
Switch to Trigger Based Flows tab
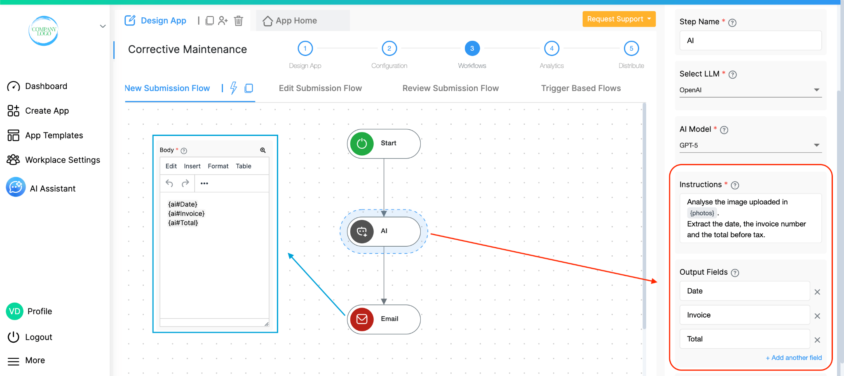(x=581, y=88)
